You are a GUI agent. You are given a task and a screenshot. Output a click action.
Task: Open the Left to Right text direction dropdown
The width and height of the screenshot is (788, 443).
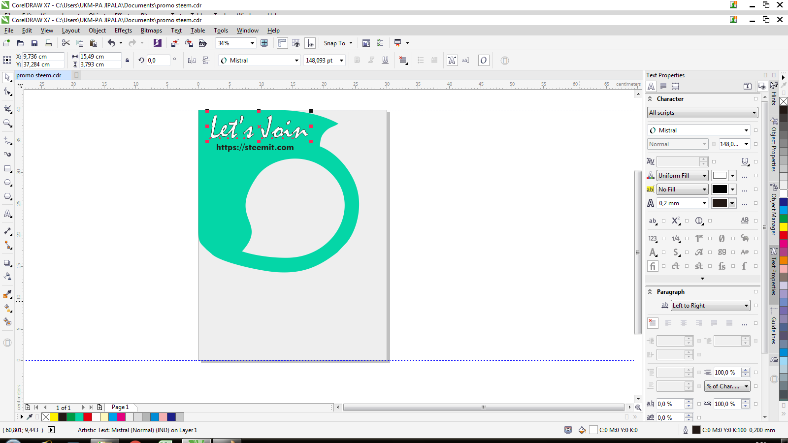point(710,306)
